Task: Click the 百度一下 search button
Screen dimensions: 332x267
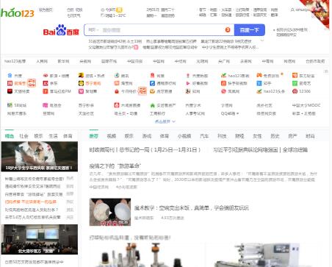Action: click(x=250, y=30)
